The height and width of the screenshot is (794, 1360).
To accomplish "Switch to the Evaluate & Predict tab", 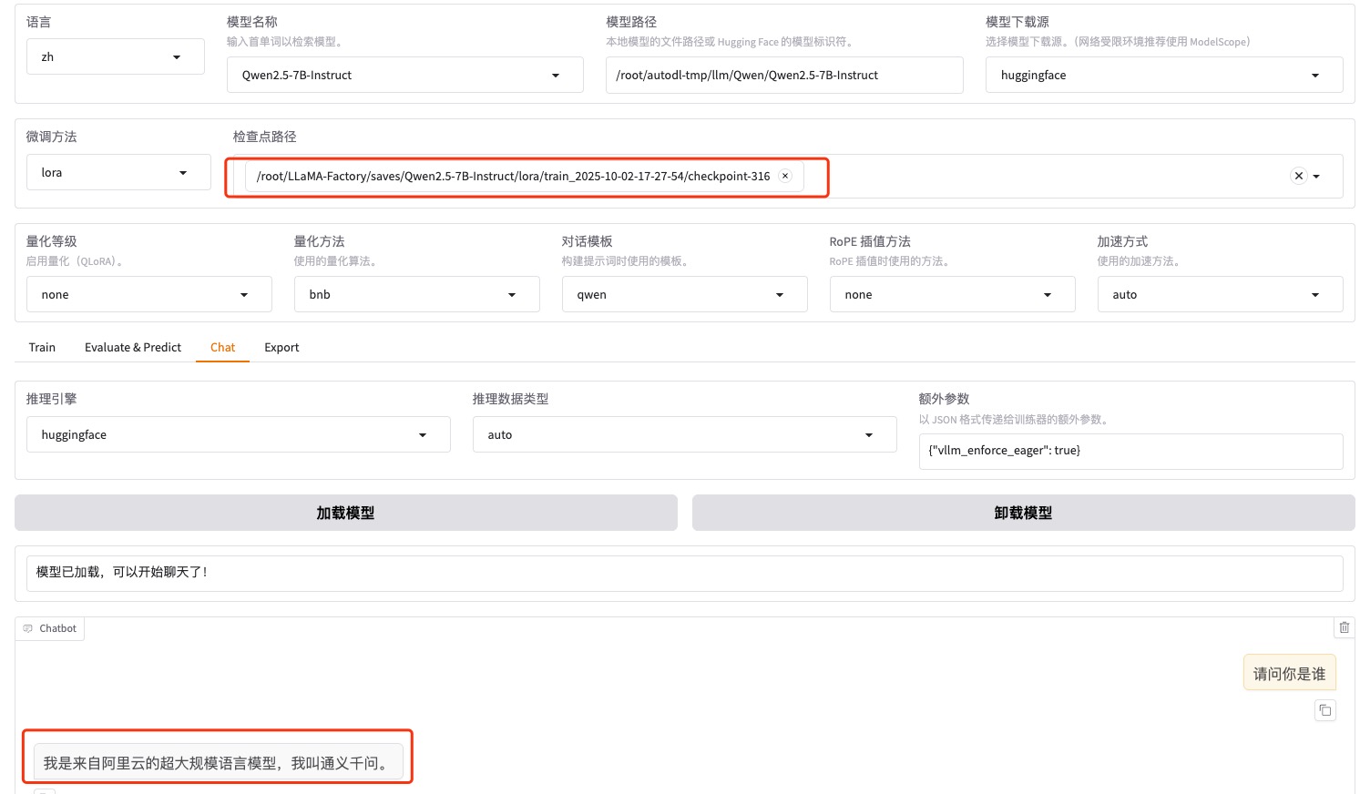I will [133, 347].
